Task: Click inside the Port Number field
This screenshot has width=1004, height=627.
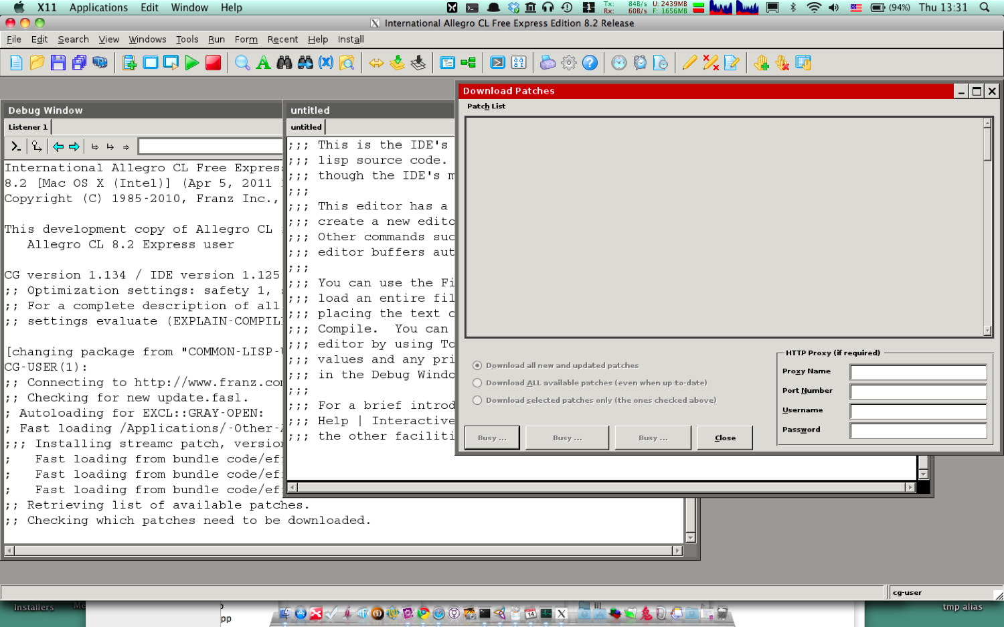Action: pos(918,391)
